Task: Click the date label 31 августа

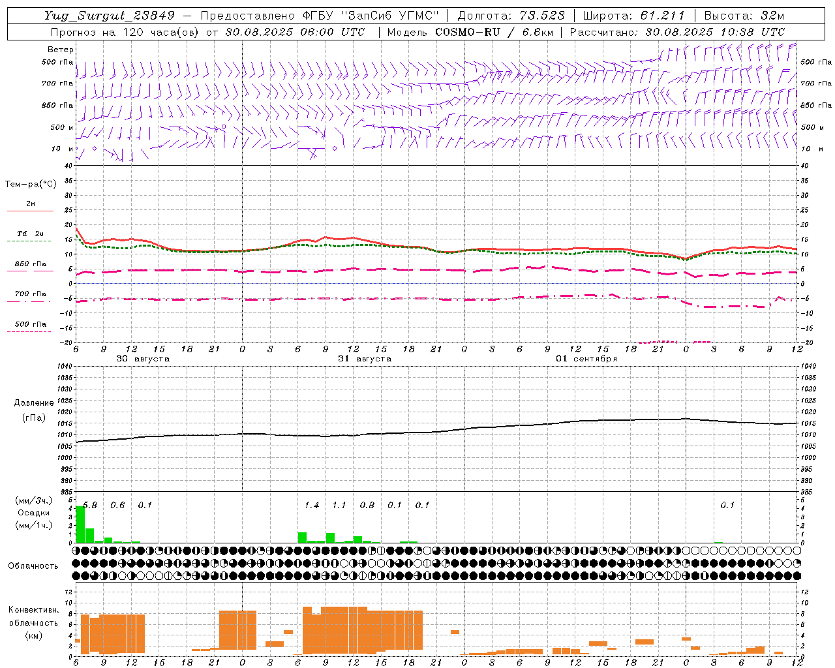Action: click(365, 359)
